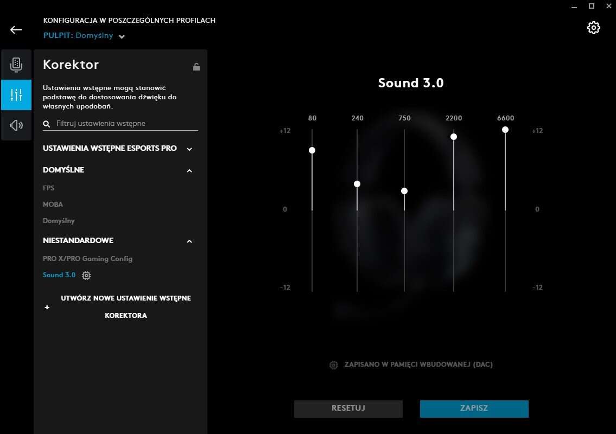
Task: Open the microphone settings sidebar tab
Action: click(16, 65)
